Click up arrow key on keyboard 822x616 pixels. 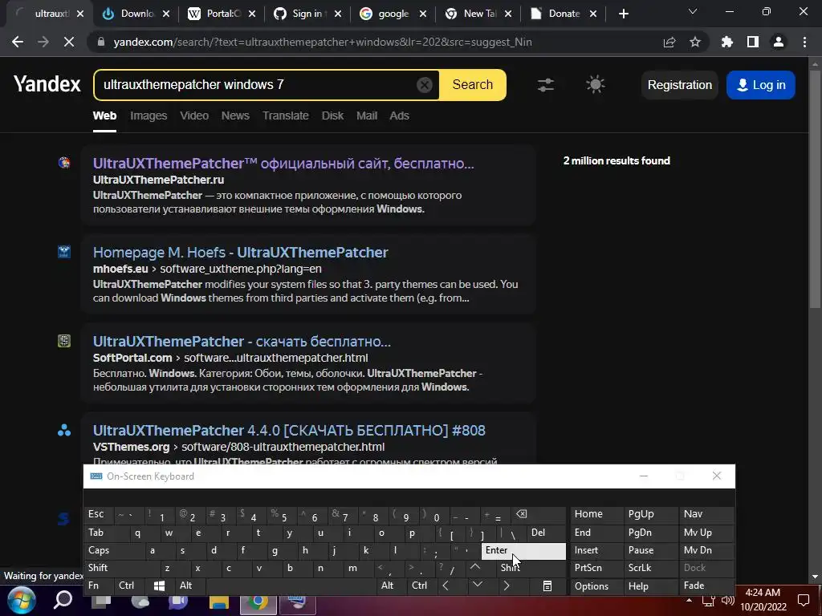coord(475,567)
